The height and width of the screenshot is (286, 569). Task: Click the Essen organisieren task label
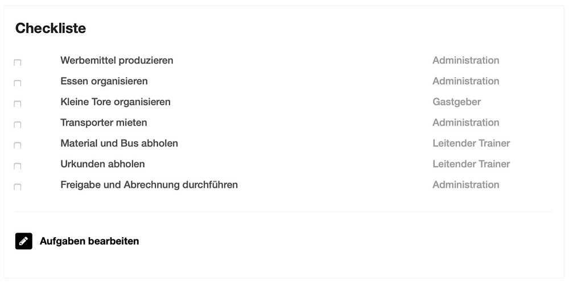[x=104, y=81]
